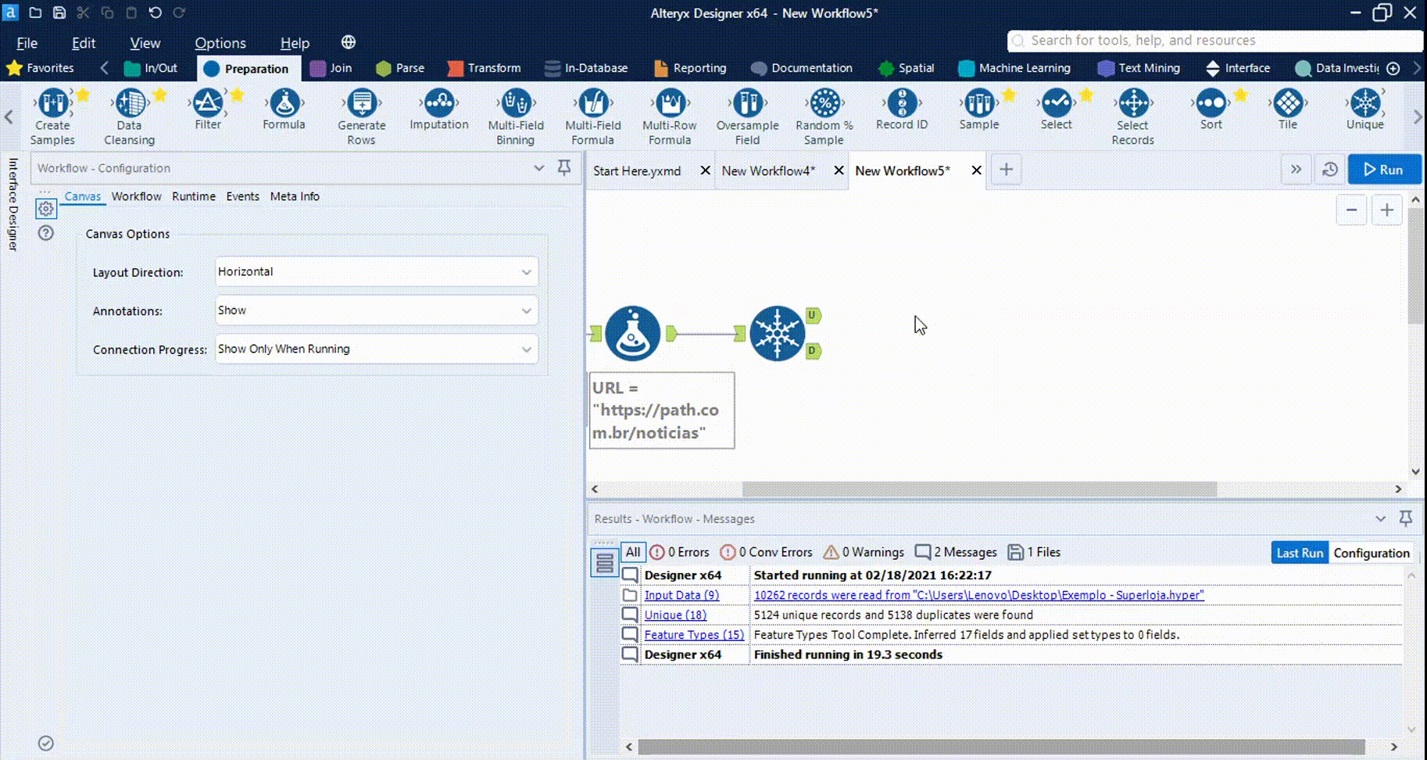1427x760 pixels.
Task: Select the Select Records tool
Action: [1132, 117]
